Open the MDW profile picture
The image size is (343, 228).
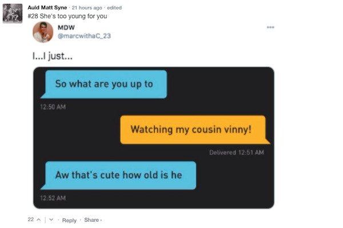pyautogui.click(x=43, y=32)
